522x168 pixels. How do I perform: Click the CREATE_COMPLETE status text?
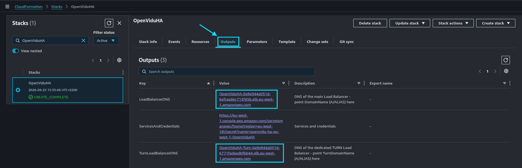point(51,97)
